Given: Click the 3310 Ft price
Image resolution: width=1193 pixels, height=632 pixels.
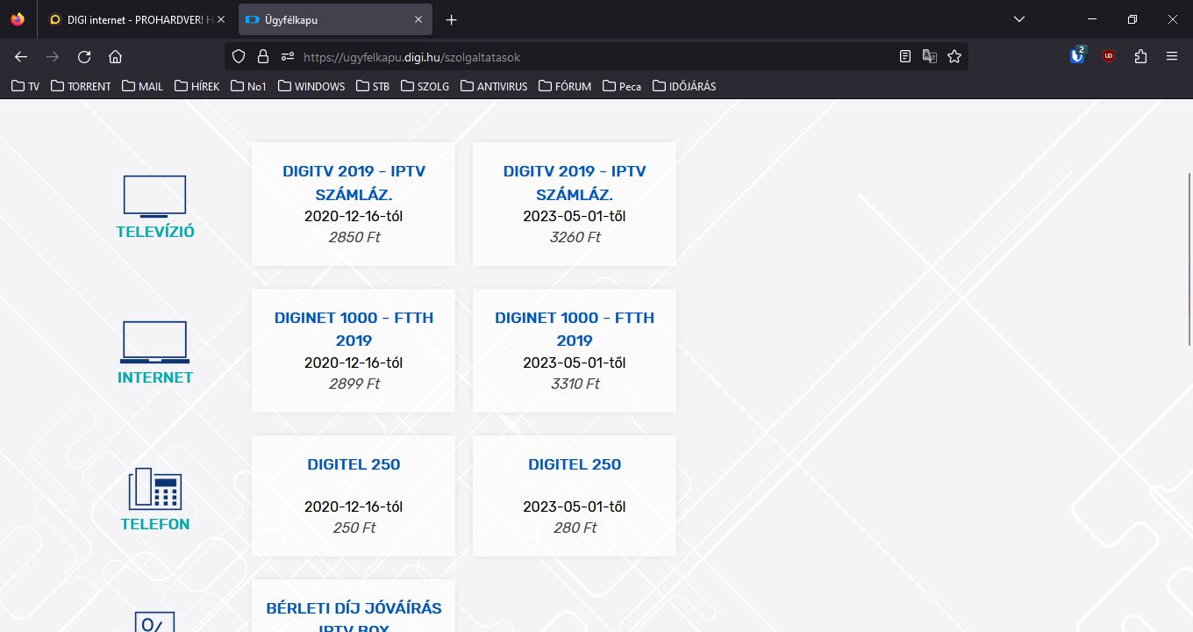Looking at the screenshot, I should pos(575,384).
